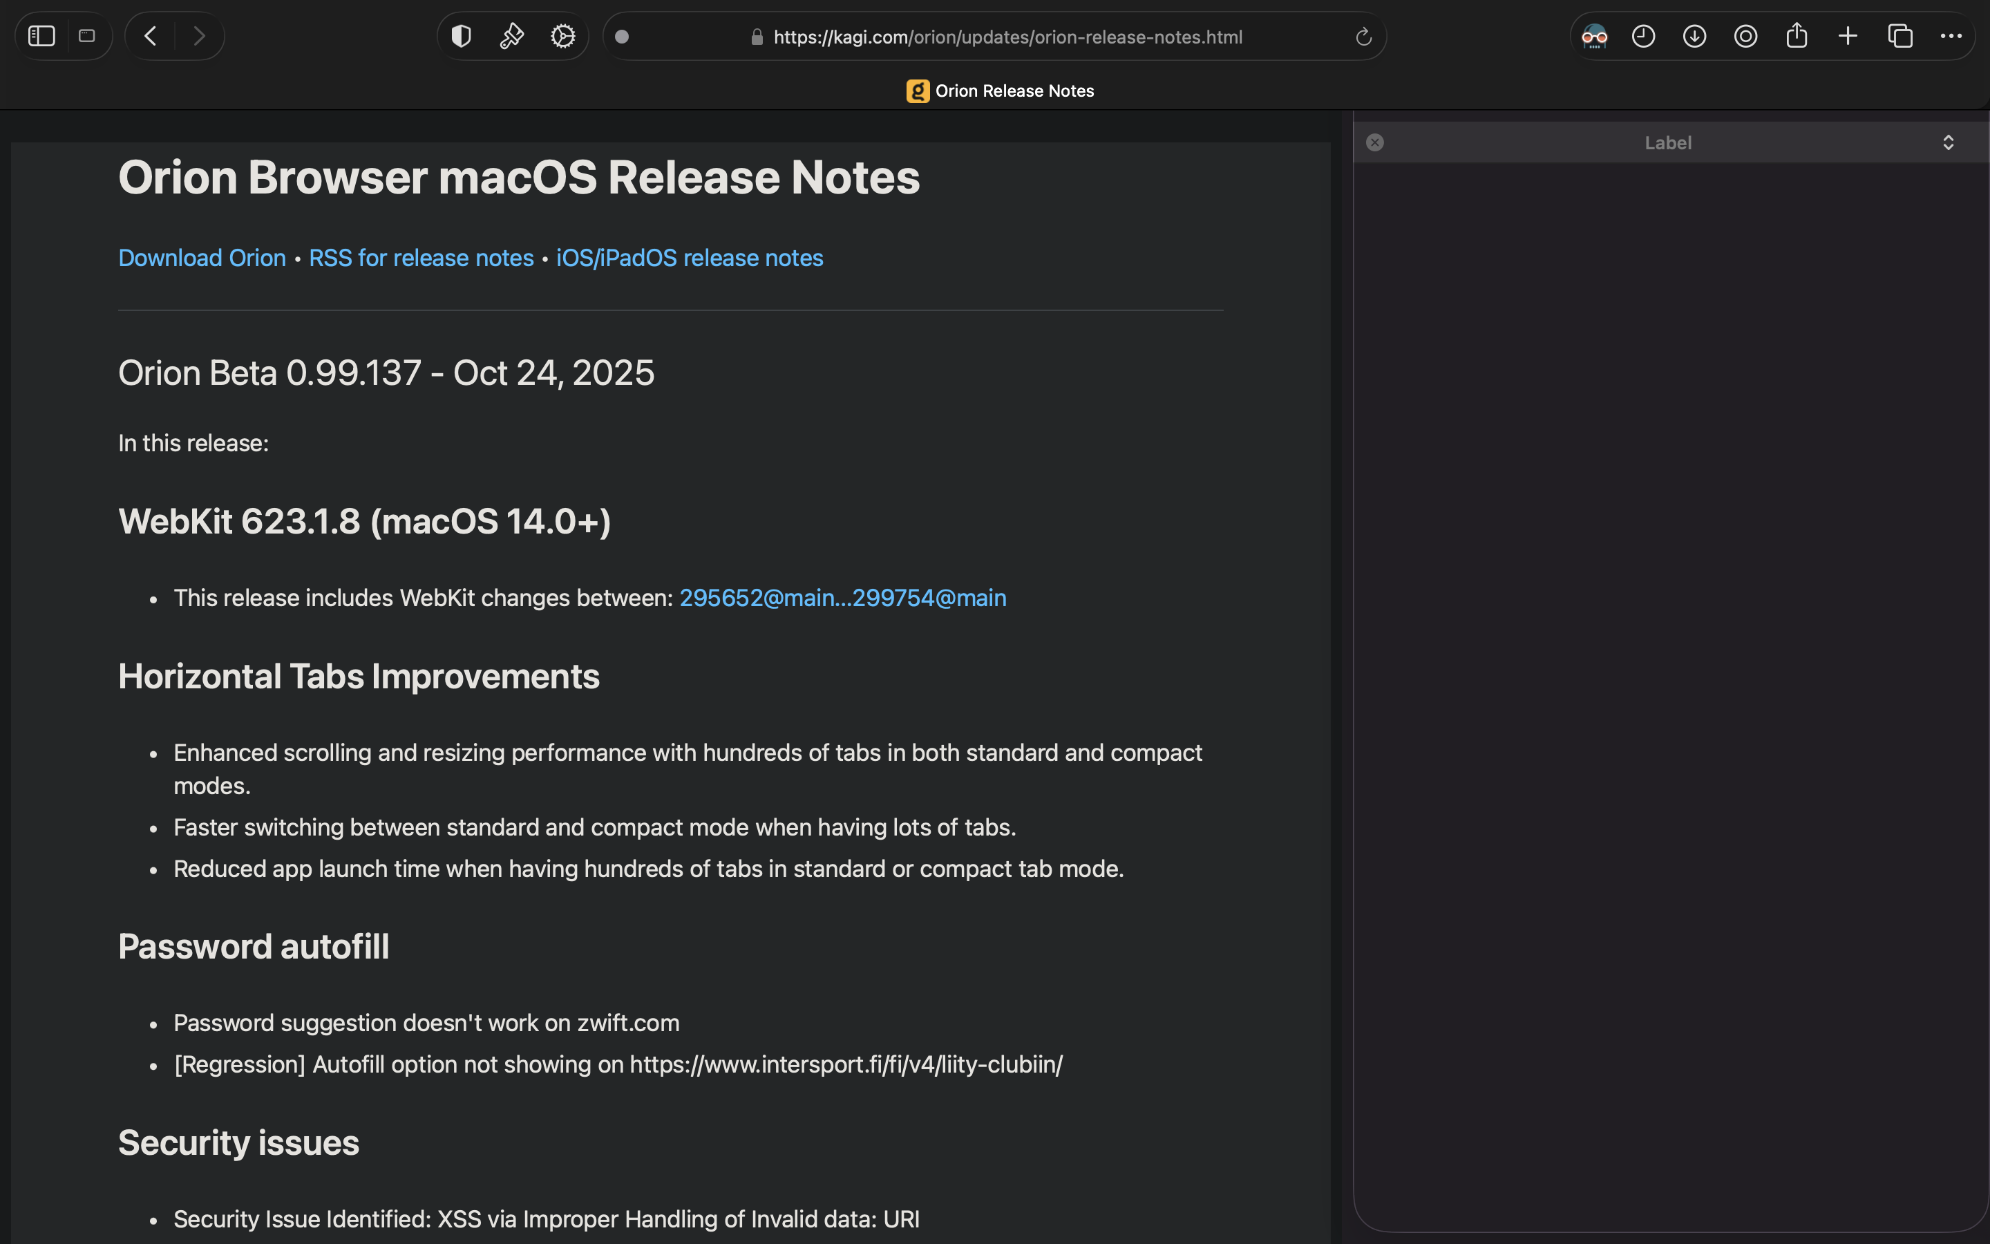The height and width of the screenshot is (1244, 1990).
Task: Toggle the sidebar panel icon
Action: click(41, 36)
